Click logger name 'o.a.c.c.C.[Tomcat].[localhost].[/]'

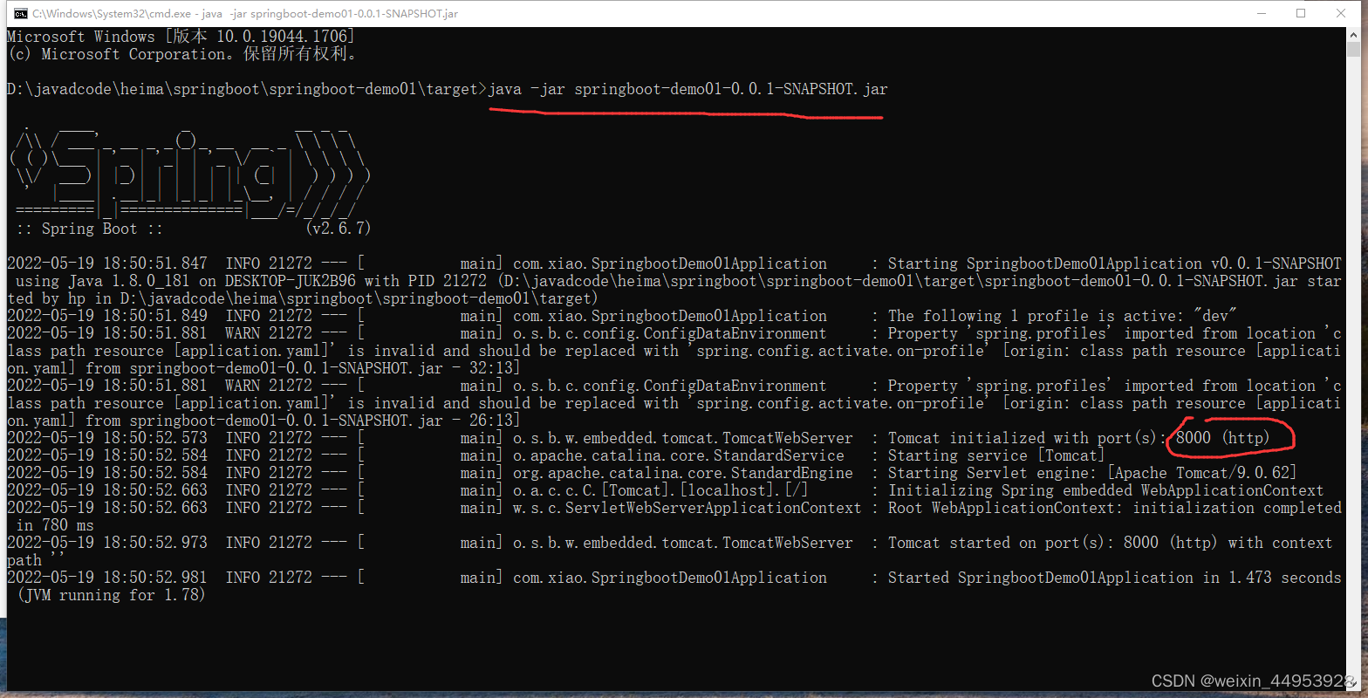[x=660, y=490]
